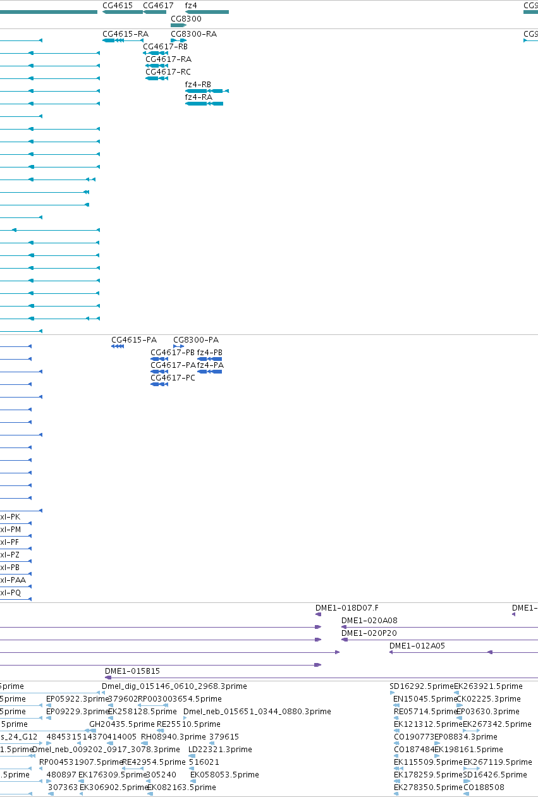Image resolution: width=538 pixels, height=797 pixels.
Task: Select the EK082163.5prime EST label
Action: pos(181,788)
